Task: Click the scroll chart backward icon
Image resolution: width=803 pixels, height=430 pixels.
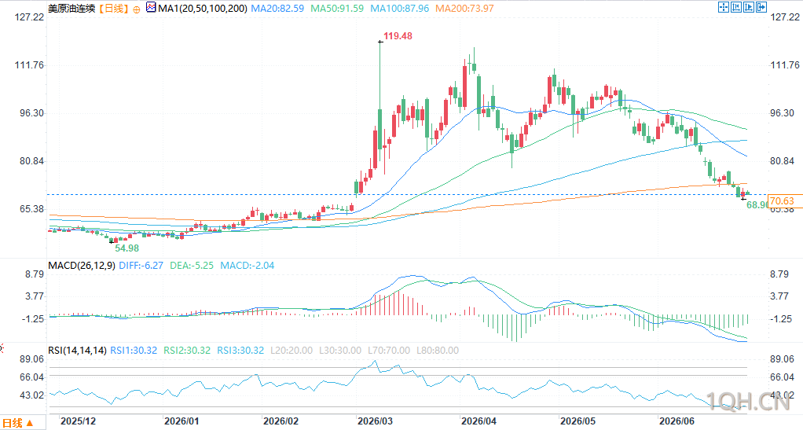Action: pyautogui.click(x=736, y=7)
